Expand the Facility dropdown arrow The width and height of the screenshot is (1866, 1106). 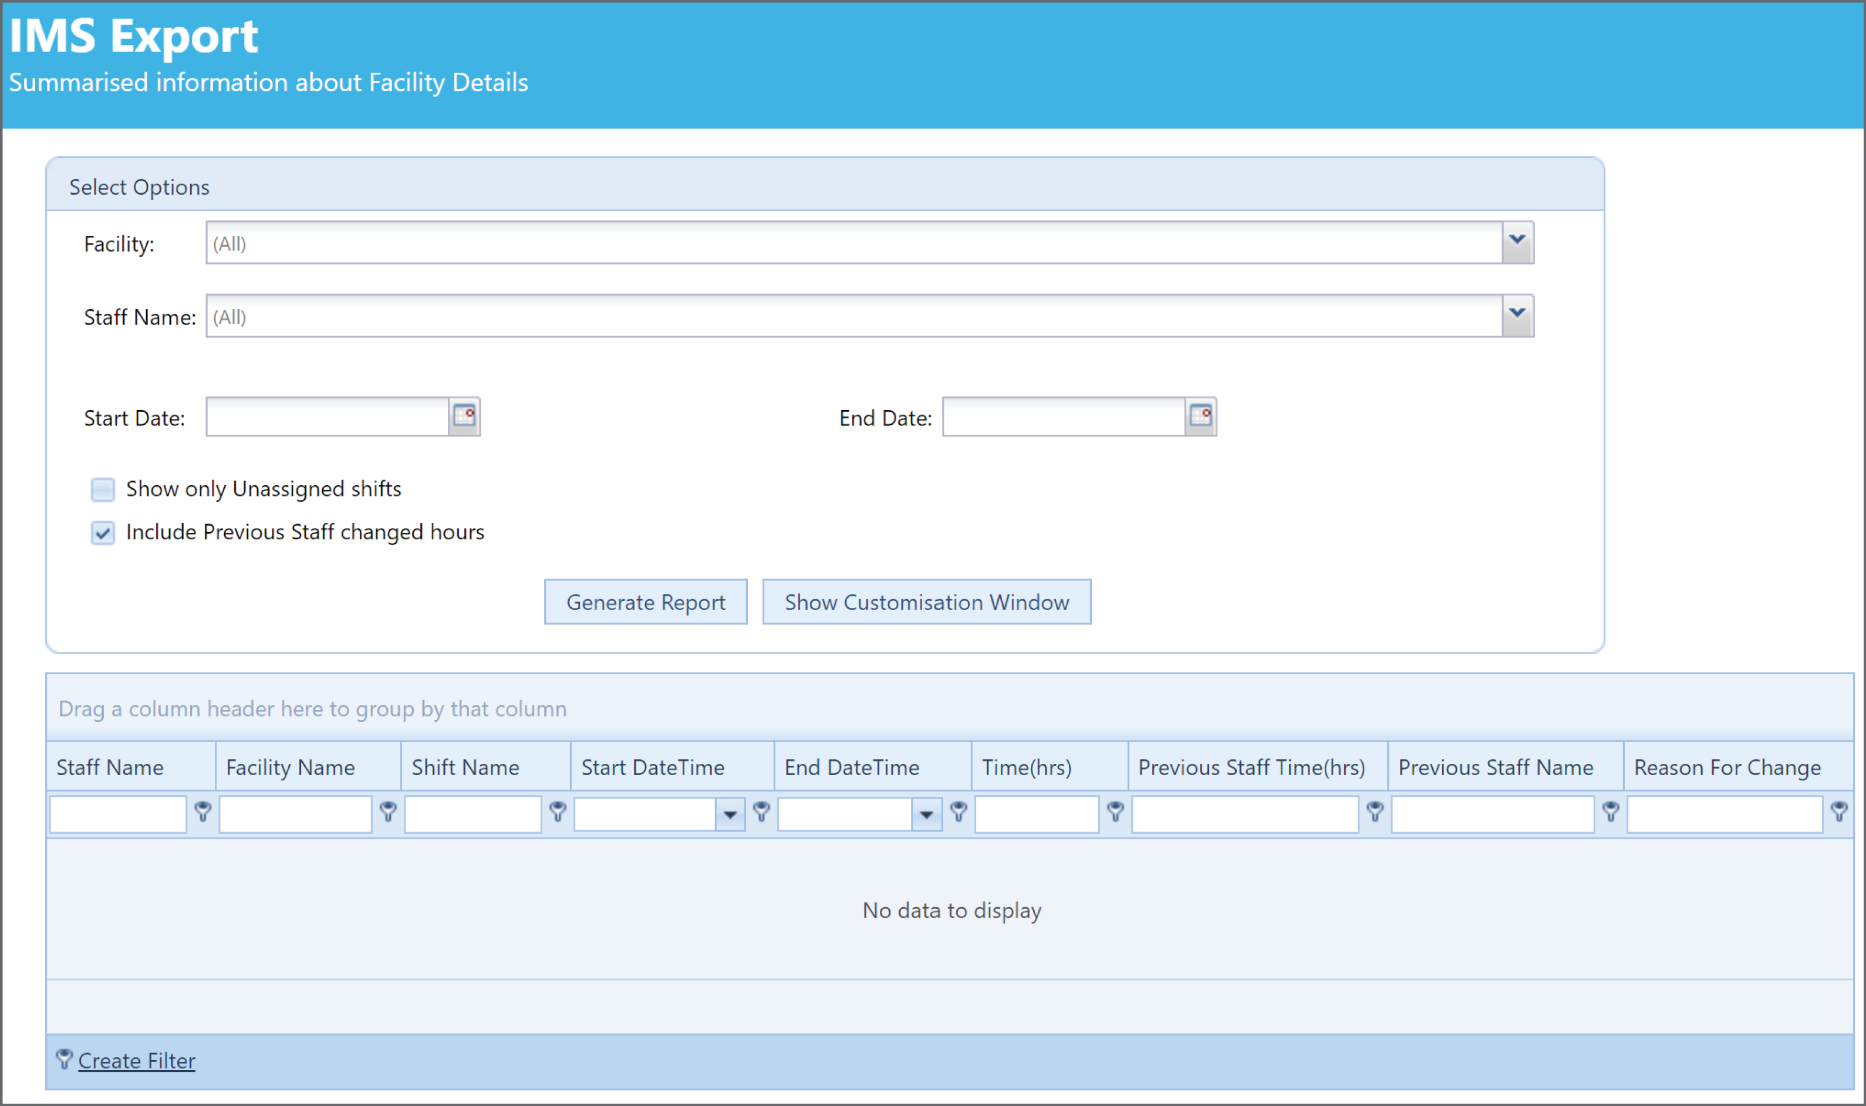click(1517, 242)
